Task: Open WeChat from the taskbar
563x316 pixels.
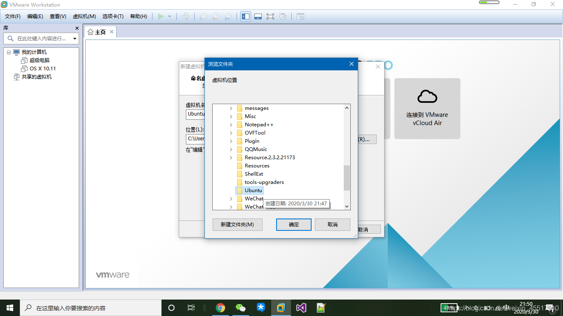Action: (x=241, y=308)
